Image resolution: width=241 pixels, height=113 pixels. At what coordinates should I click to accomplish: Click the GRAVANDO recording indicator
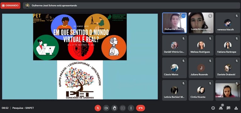10,6
